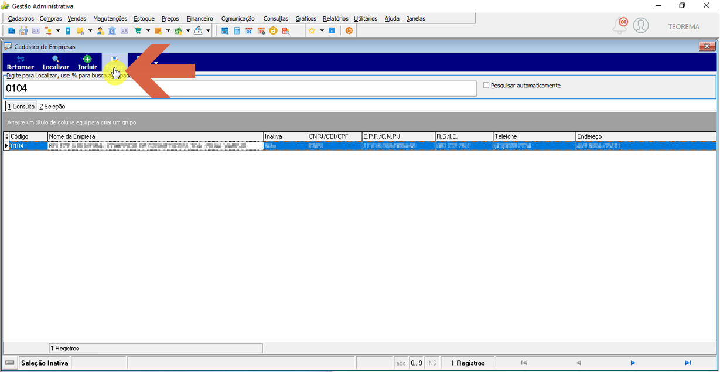Click the Localizar button
The height and width of the screenshot is (372, 720).
[x=56, y=63]
